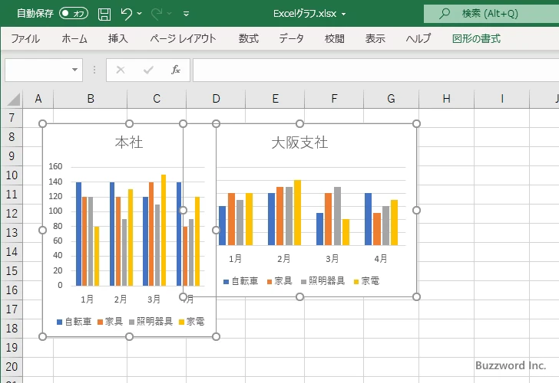Open the Undo history dropdown arrow
This screenshot has height=383, width=559.
(140, 14)
